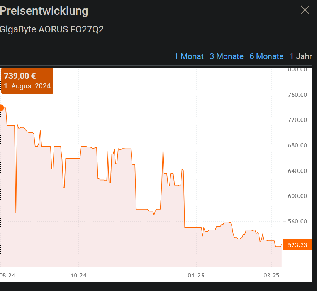
Task: Click the Preisentwicklung dialog title
Action: tap(44, 11)
